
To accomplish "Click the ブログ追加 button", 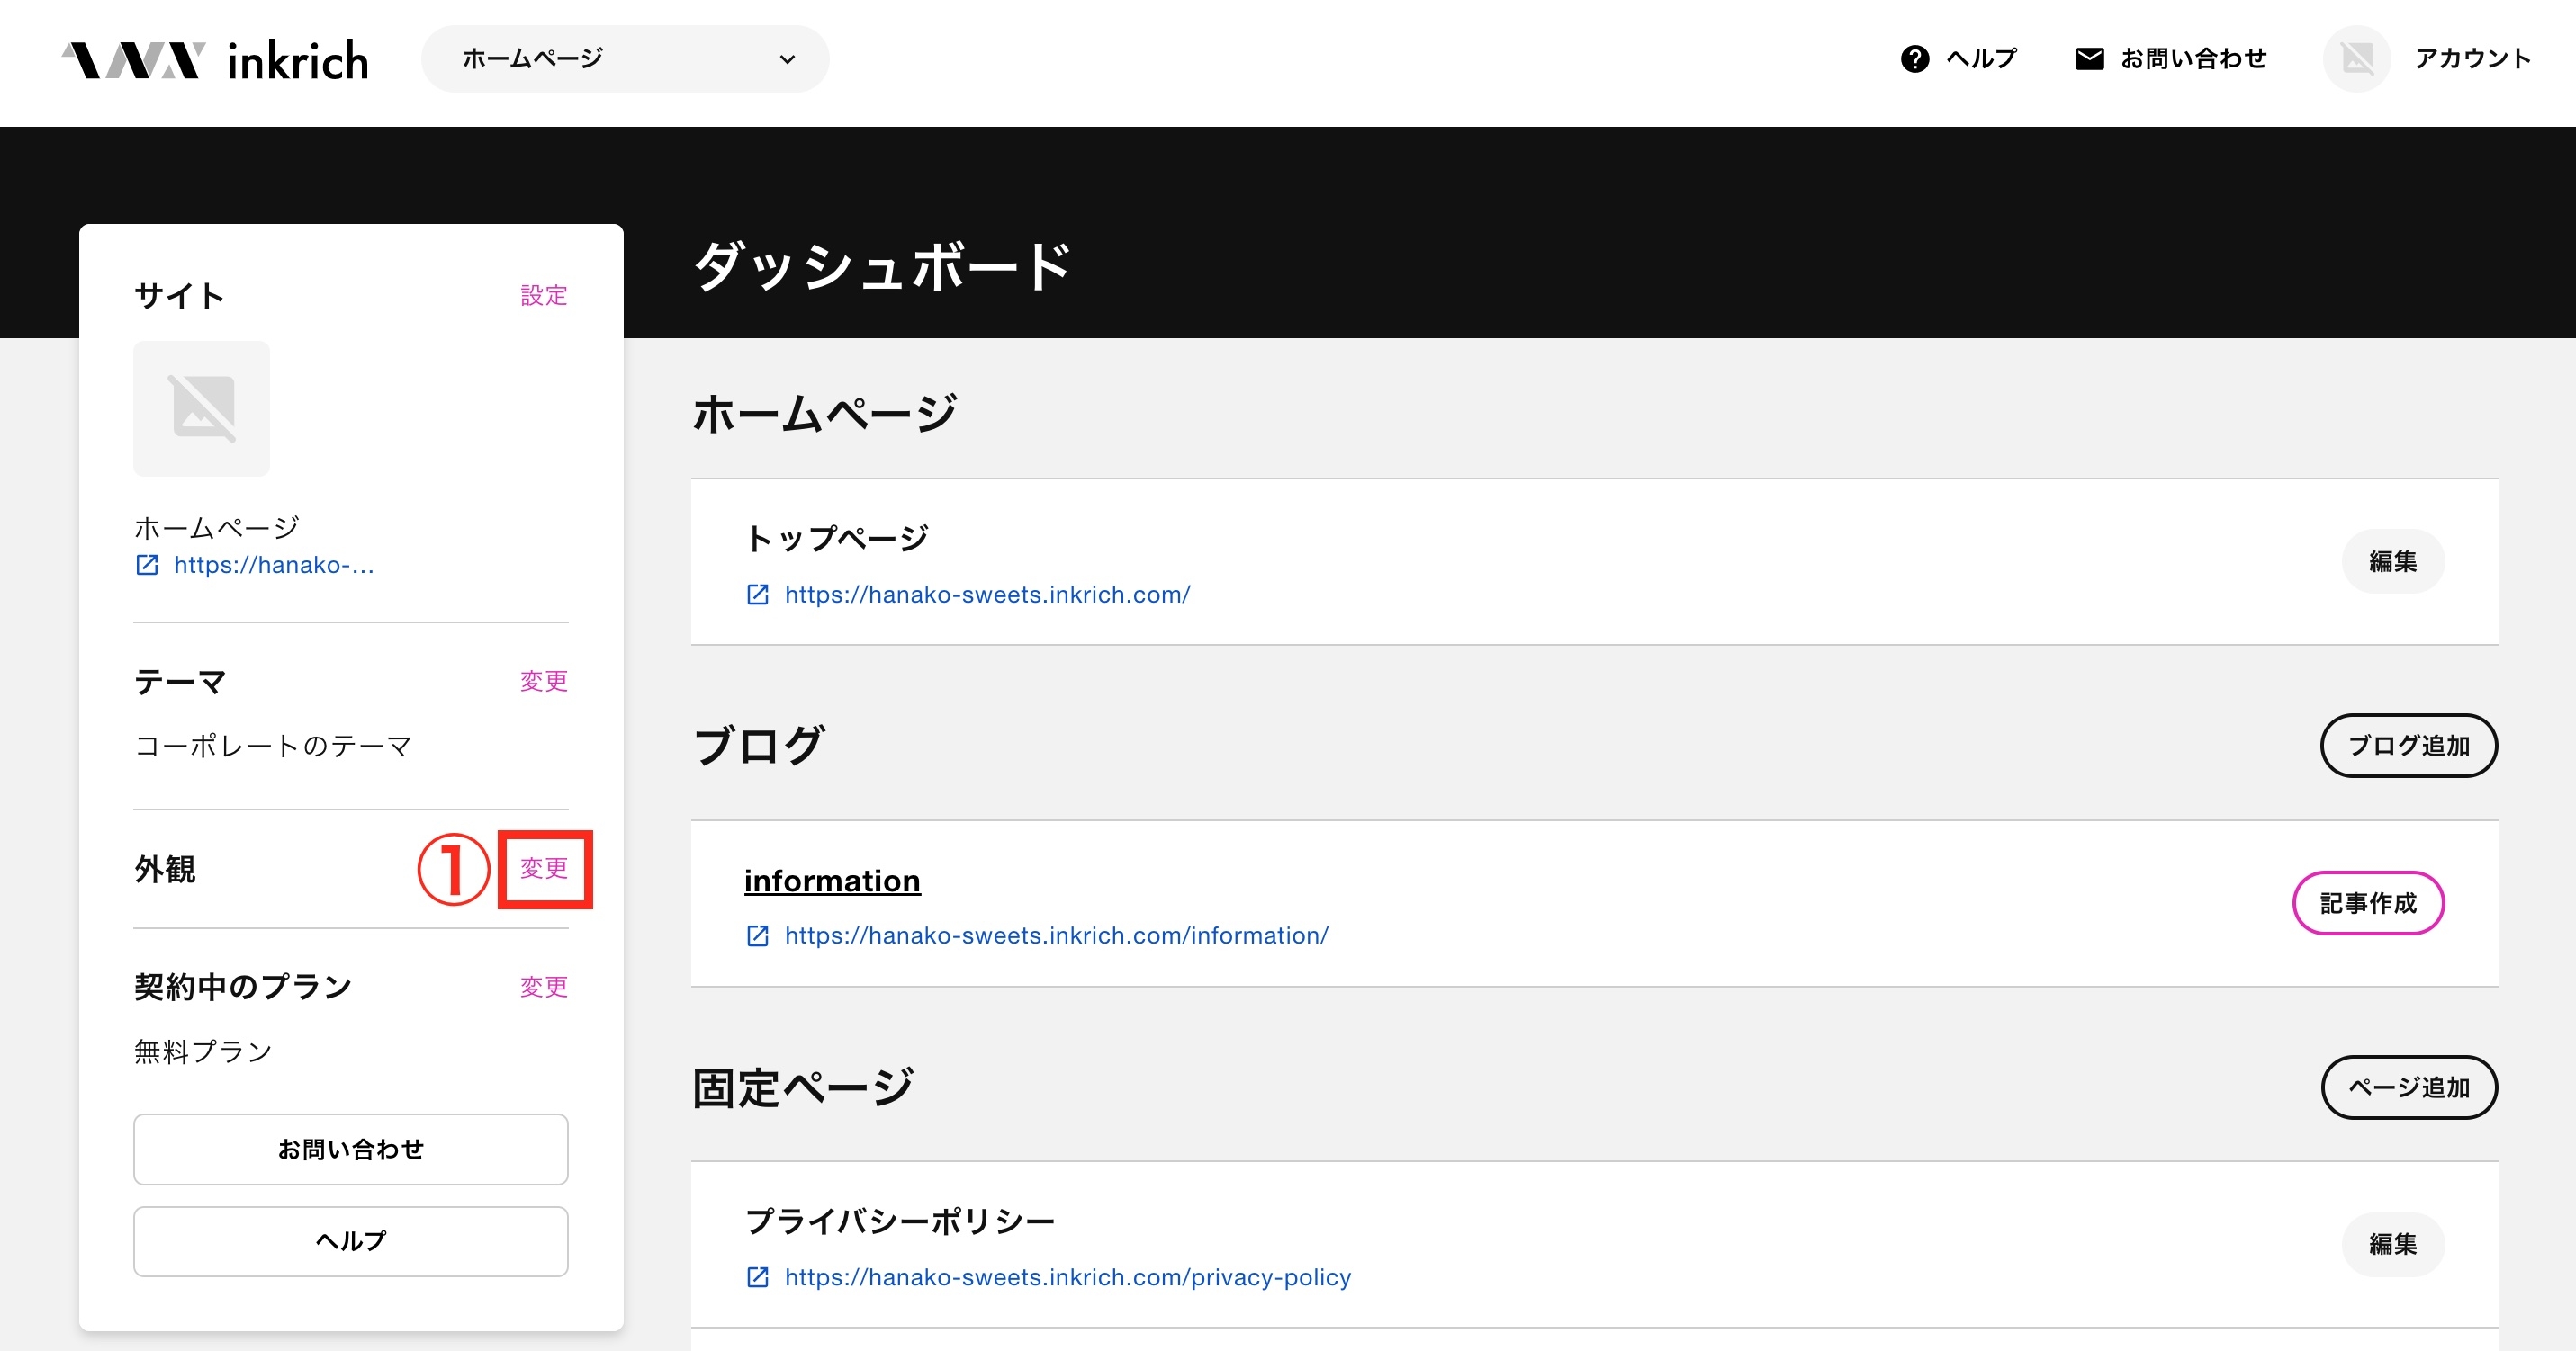I will 2409,746.
